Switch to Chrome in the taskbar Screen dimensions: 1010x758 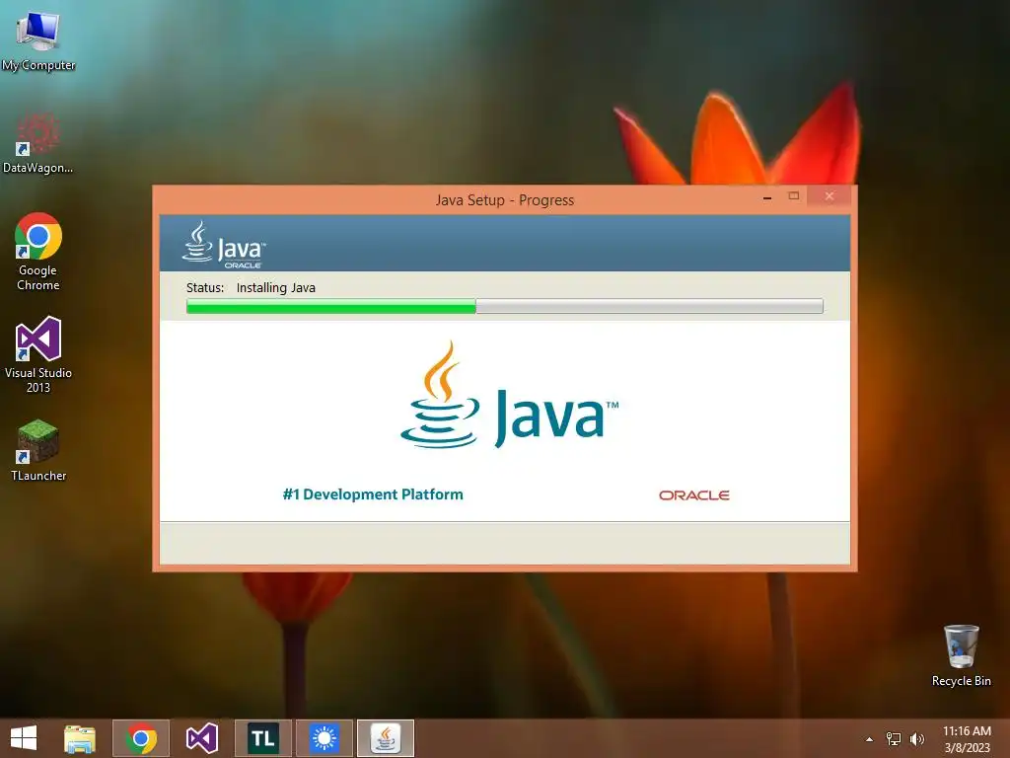pos(141,738)
